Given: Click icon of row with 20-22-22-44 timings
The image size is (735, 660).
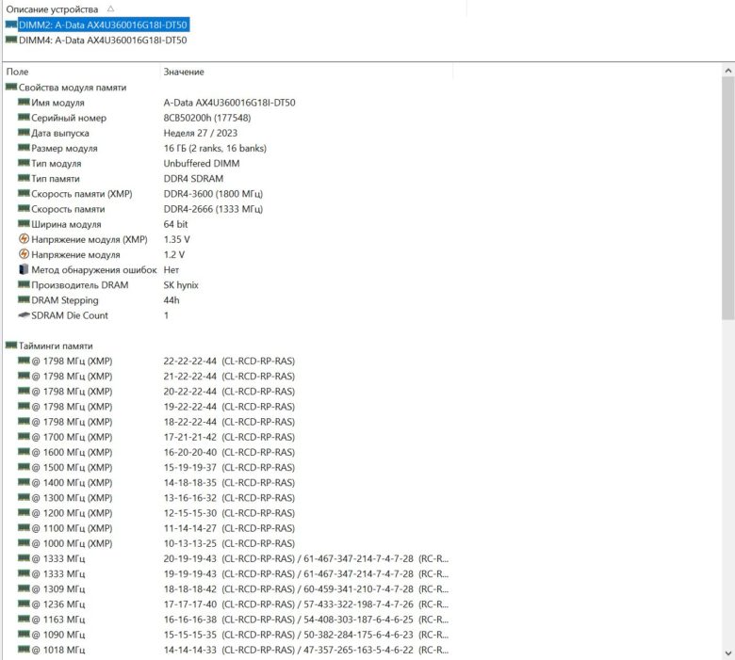Looking at the screenshot, I should click(x=24, y=391).
